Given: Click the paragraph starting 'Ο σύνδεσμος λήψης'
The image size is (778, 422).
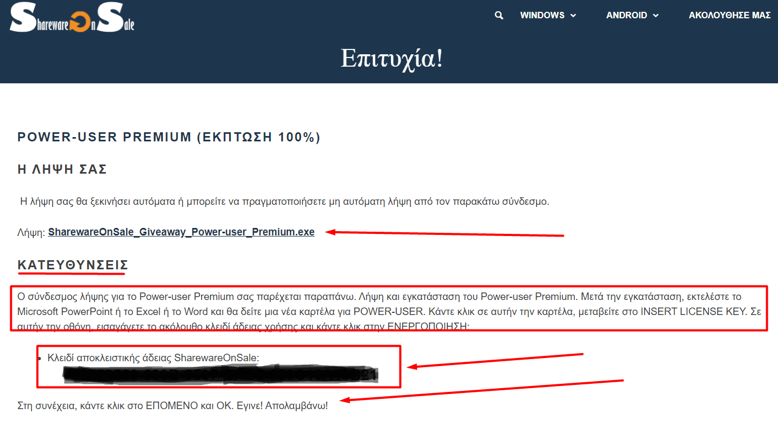Looking at the screenshot, I should coord(389,311).
